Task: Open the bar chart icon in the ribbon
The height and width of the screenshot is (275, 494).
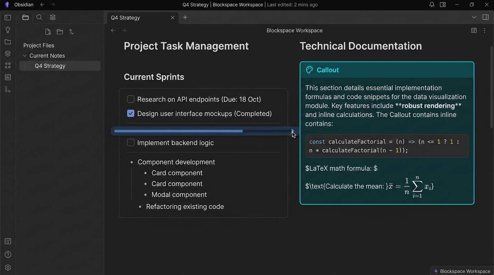Action: [8, 77]
